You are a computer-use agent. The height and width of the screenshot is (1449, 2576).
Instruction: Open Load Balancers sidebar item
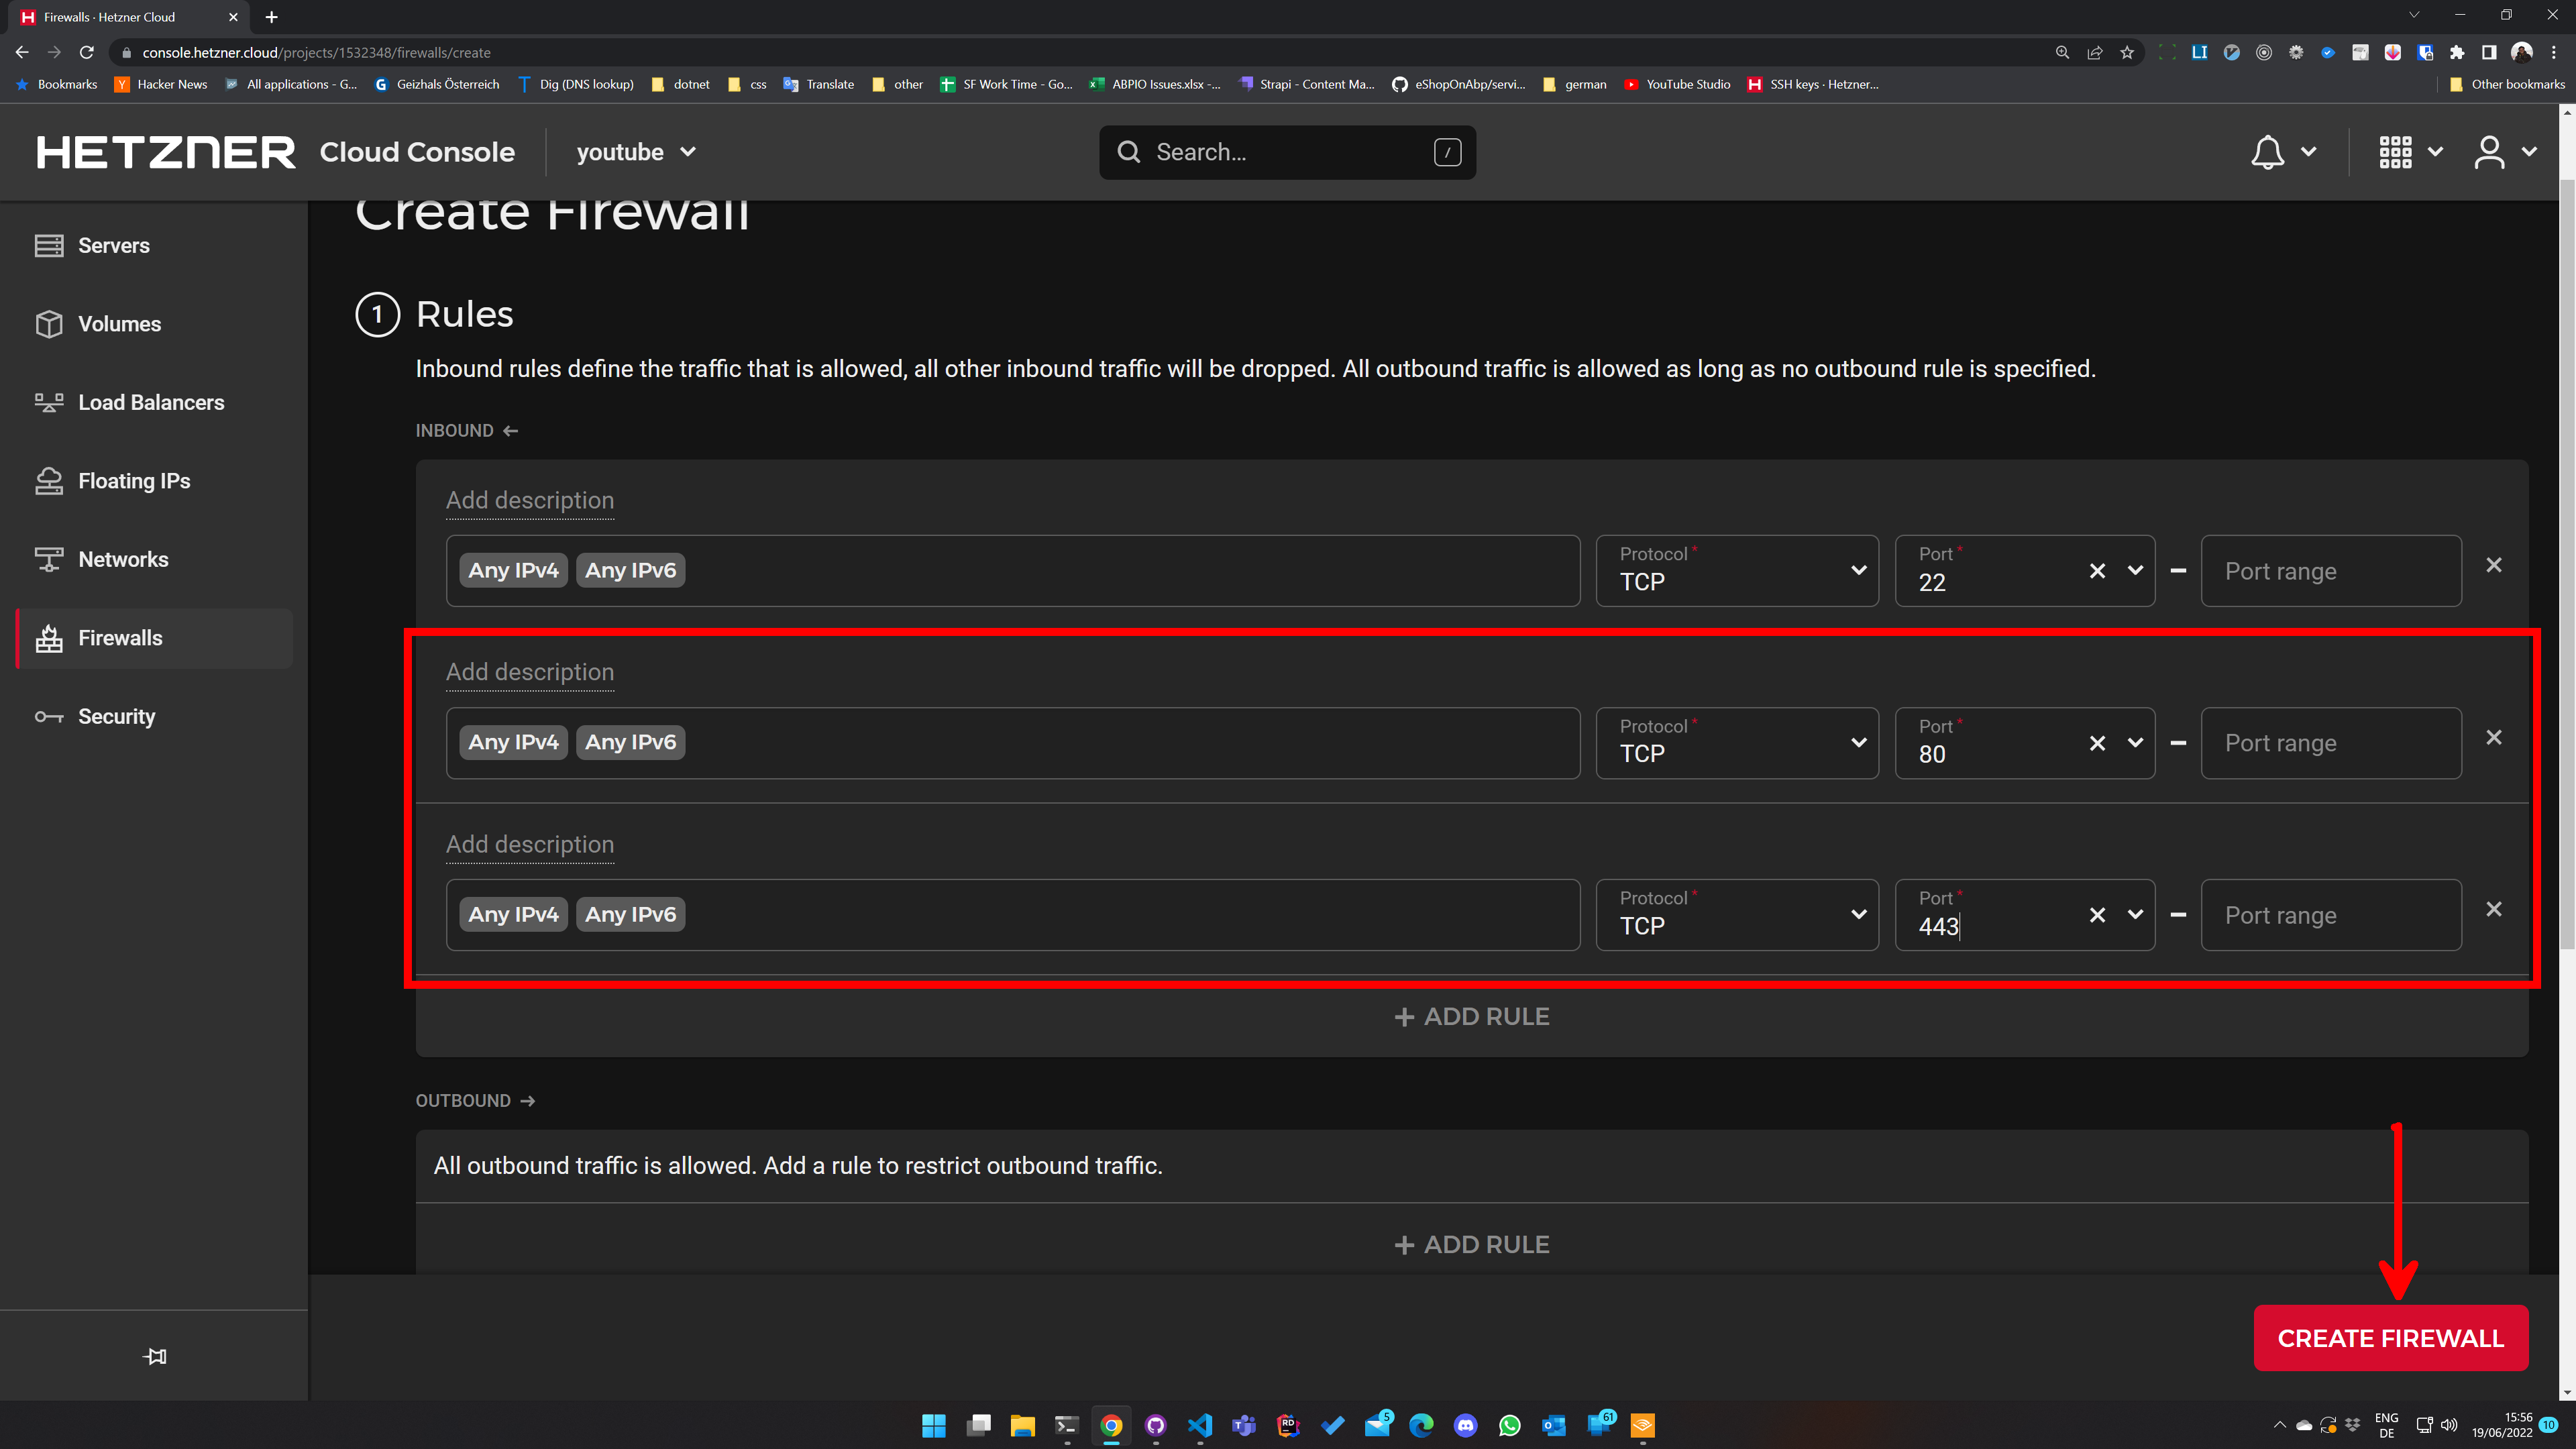[x=151, y=402]
